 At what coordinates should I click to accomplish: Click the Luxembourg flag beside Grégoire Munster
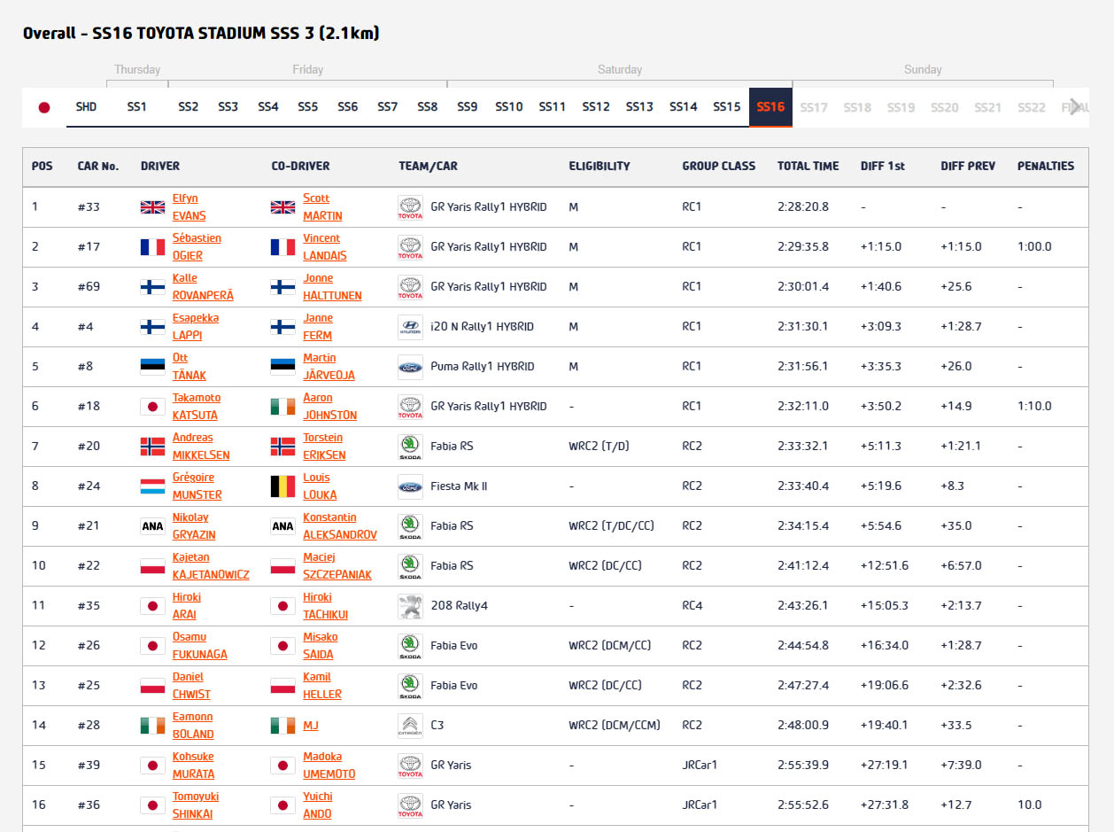coord(153,486)
